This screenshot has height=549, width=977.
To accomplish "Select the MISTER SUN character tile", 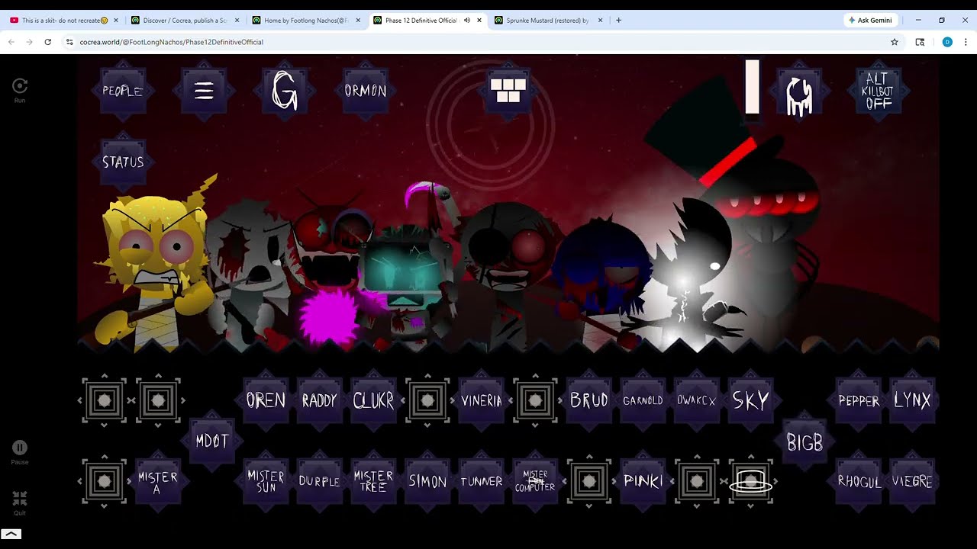I will [x=266, y=481].
